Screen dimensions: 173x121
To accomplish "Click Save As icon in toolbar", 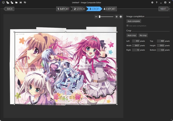I will pyautogui.click(x=25, y=2).
